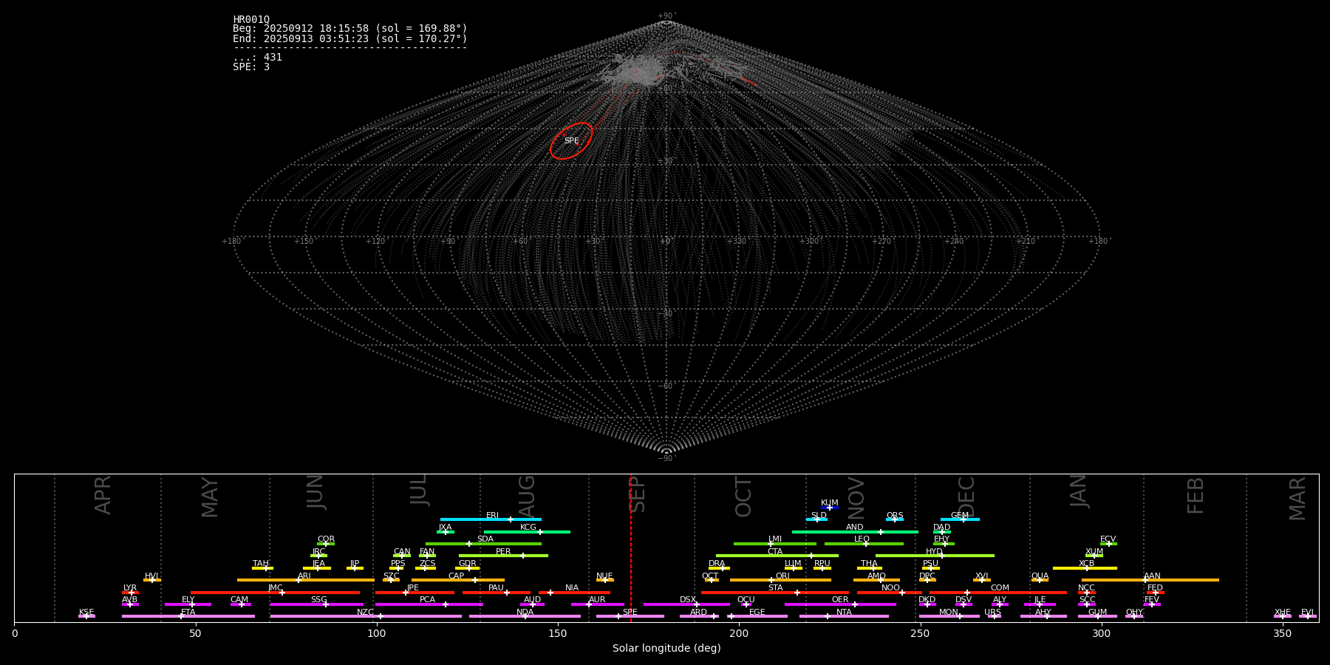This screenshot has height=665, width=1330.
Task: Click the AUR shower label
Action: pos(597,599)
